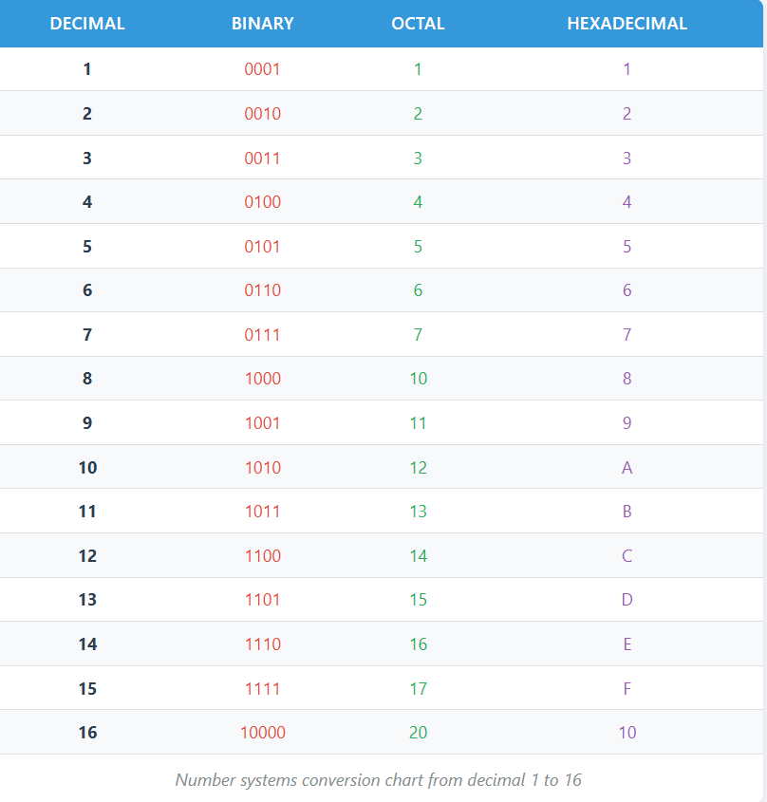
Task: Click hexadecimal value E
Action: 627,644
